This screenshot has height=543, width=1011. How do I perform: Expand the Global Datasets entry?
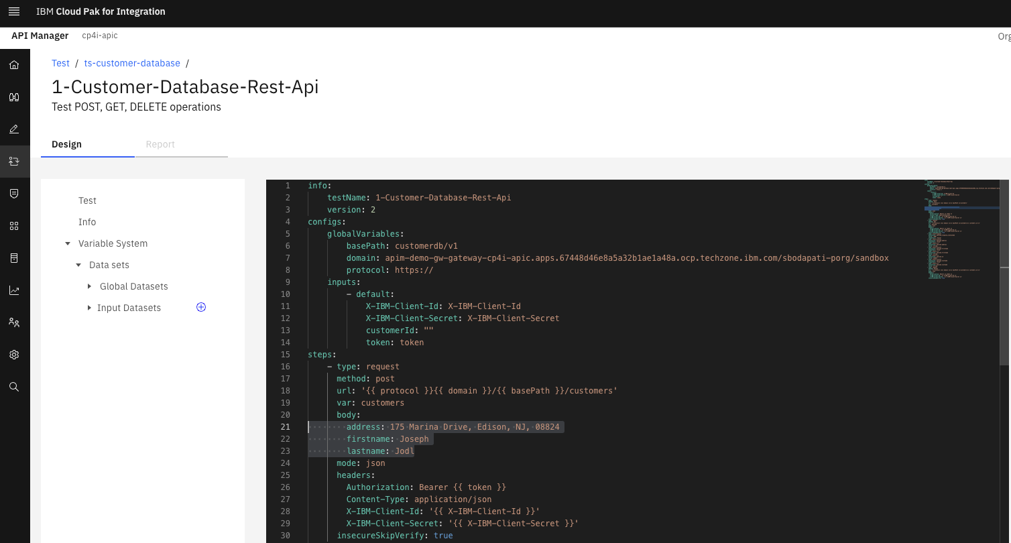[89, 286]
